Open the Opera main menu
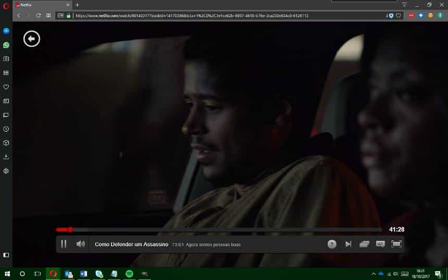448x280 pixels. pyautogui.click(x=6, y=6)
